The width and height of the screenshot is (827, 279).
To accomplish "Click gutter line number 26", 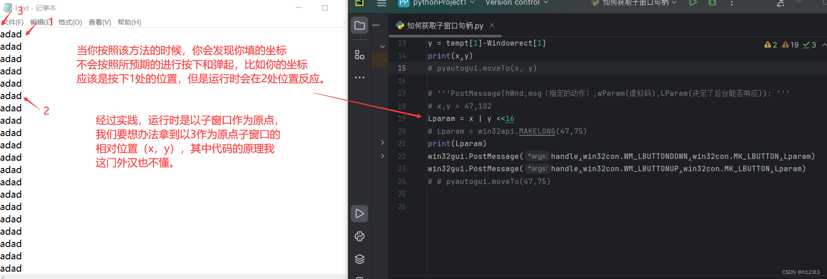I will pyautogui.click(x=401, y=206).
